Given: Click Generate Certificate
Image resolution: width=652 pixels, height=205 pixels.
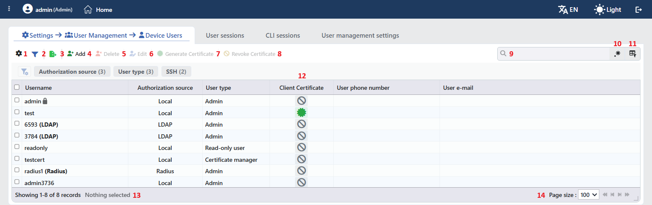Looking at the screenshot, I should point(185,54).
